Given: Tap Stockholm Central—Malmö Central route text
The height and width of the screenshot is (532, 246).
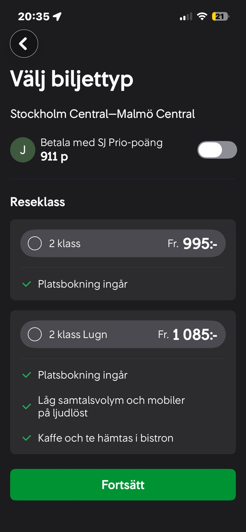Looking at the screenshot, I should click(x=103, y=114).
